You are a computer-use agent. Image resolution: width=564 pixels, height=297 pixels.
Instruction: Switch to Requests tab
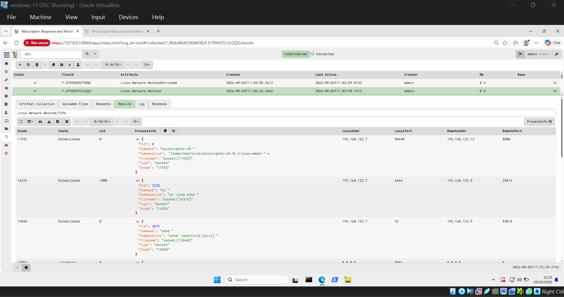coord(103,104)
